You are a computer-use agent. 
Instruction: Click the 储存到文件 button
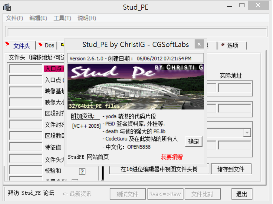tap(231, 169)
